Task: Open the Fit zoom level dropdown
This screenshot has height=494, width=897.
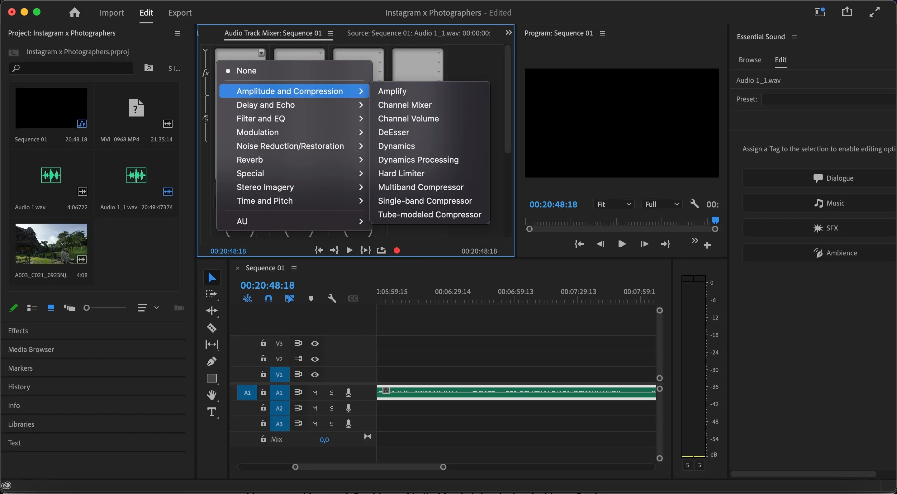Action: [x=614, y=204]
